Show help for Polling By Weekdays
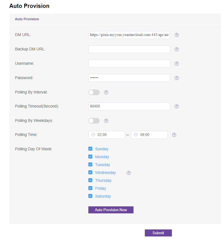Image resolution: width=221 pixels, height=239 pixels. pyautogui.click(x=106, y=121)
